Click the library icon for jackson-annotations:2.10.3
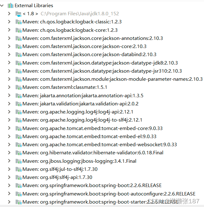The width and height of the screenshot is (204, 207). 18,38
